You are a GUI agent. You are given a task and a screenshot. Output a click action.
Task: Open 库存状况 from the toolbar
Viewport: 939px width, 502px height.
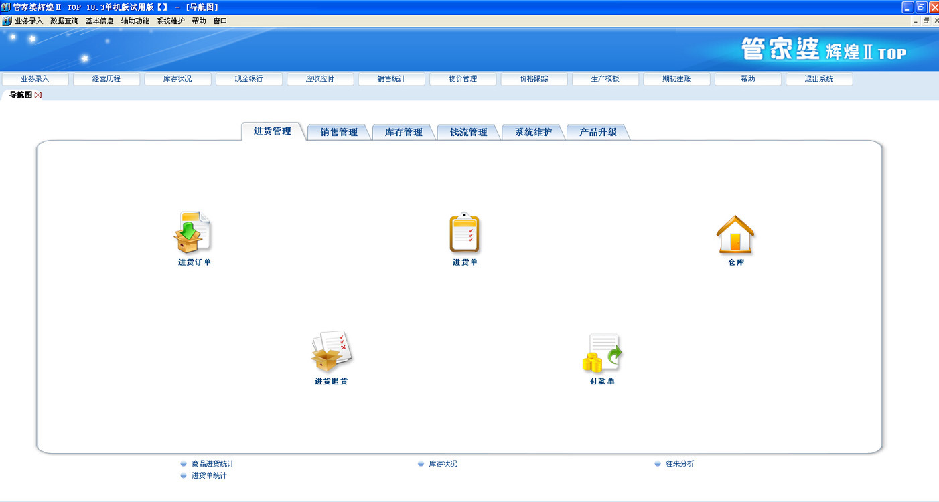pos(177,78)
